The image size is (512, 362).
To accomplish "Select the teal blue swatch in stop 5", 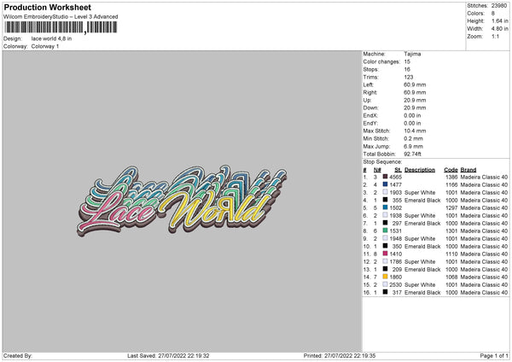I will [x=387, y=207].
